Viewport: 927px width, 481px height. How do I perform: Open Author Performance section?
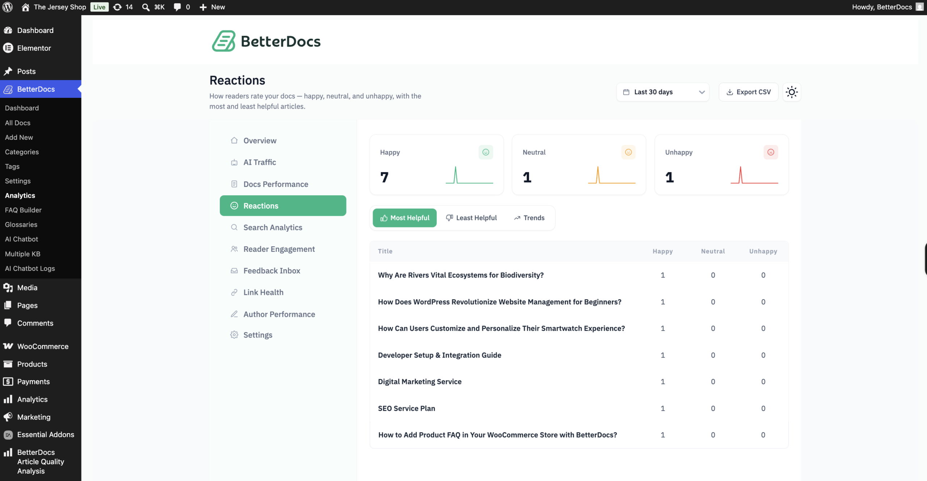click(283, 314)
